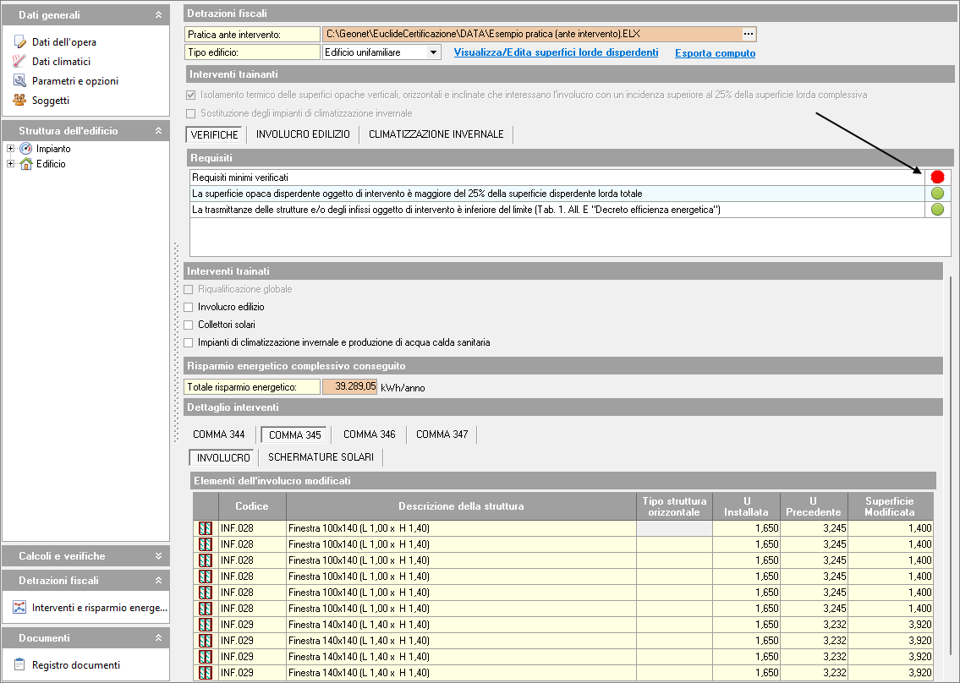Open Soggetti in sidebar
The image size is (960, 683).
coord(51,101)
